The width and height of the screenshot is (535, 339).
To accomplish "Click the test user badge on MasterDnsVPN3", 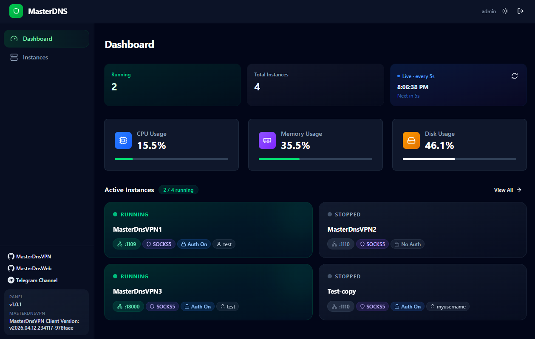I will (227, 306).
